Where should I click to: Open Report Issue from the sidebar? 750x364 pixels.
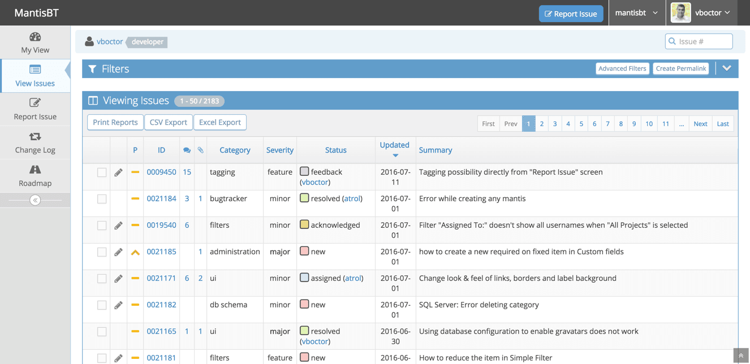coord(35,109)
